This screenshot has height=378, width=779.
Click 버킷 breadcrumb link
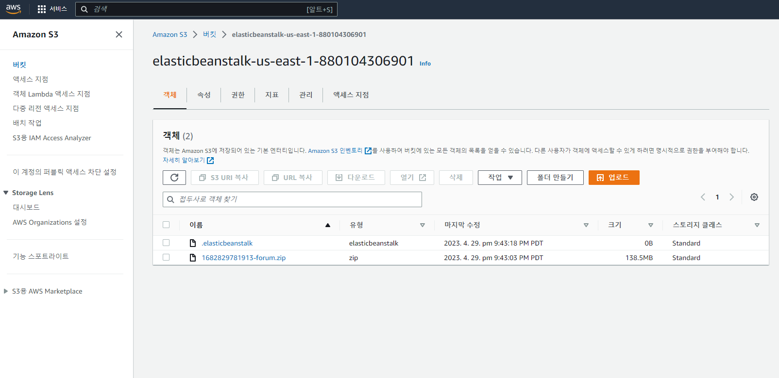point(210,34)
